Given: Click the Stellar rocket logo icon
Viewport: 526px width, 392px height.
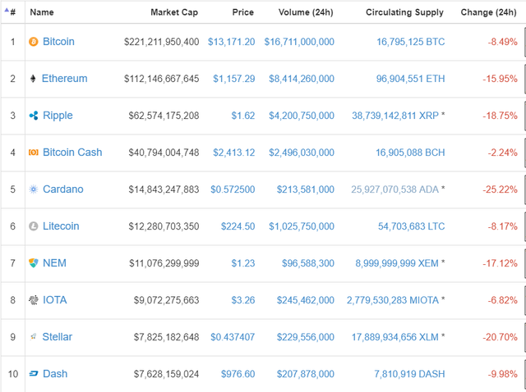Looking at the screenshot, I should (34, 337).
